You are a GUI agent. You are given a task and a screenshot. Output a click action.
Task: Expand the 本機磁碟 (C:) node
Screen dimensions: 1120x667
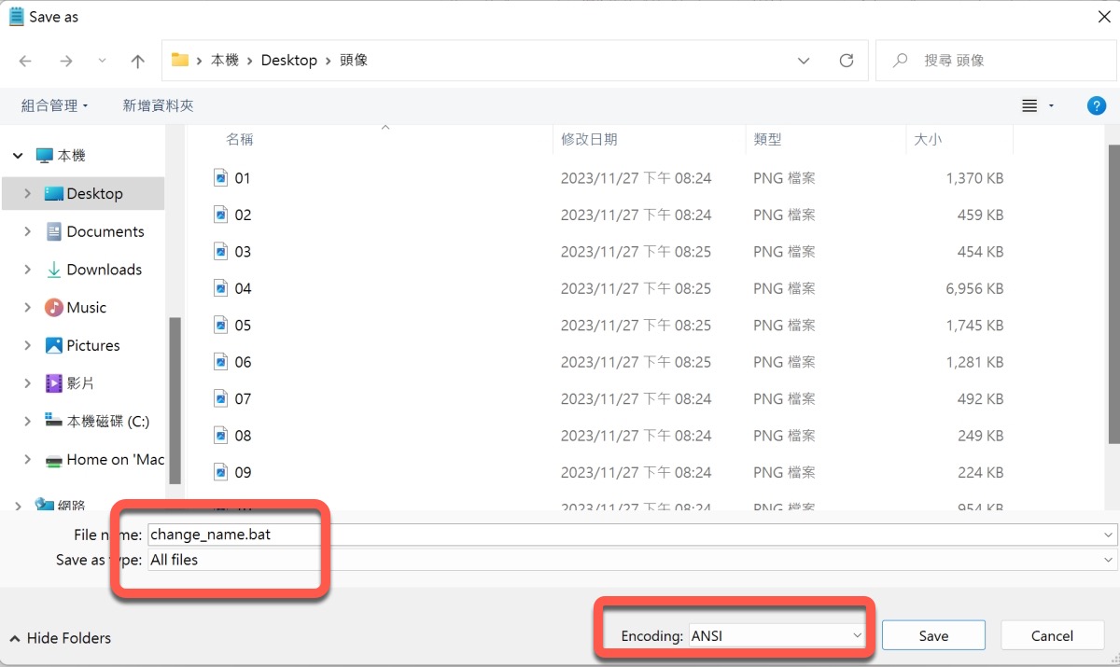pos(27,422)
